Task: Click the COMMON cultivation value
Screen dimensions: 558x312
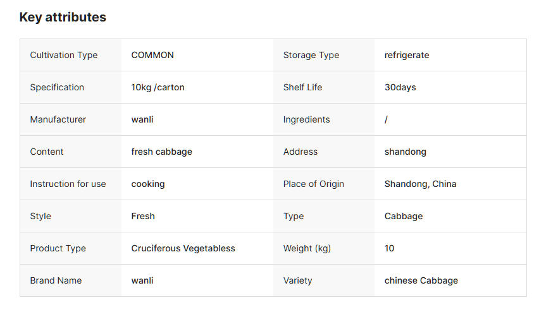Action: click(152, 55)
